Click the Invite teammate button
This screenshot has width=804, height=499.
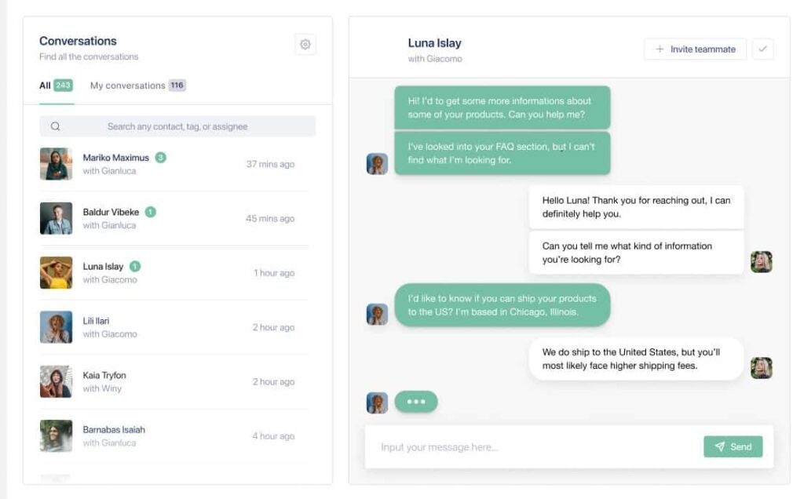coord(695,49)
